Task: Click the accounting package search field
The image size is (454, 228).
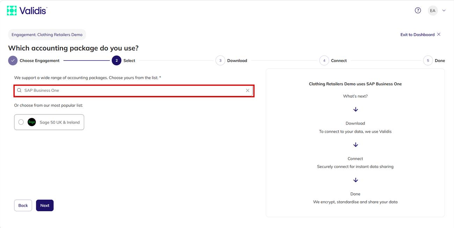Action: pos(134,90)
